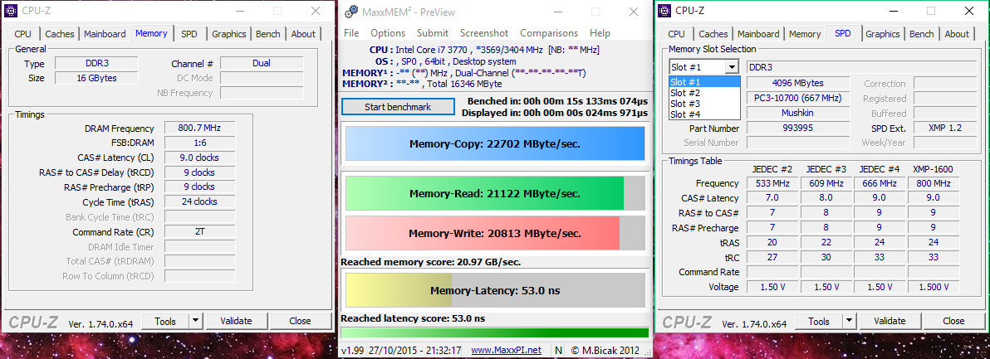
Task: Select Slot #2 from the slot list
Action: pos(704,93)
